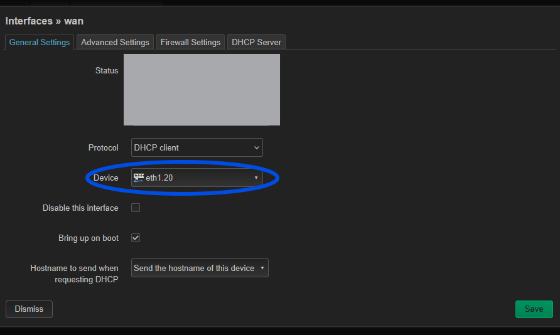This screenshot has width=560, height=335.
Task: Click the eth1.20 device name text
Action: click(x=159, y=178)
